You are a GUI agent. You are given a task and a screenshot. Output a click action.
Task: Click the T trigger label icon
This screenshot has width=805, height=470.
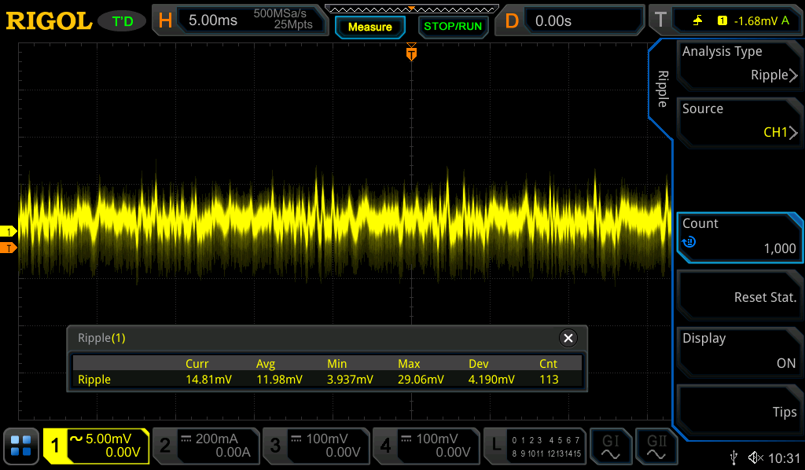click(660, 20)
